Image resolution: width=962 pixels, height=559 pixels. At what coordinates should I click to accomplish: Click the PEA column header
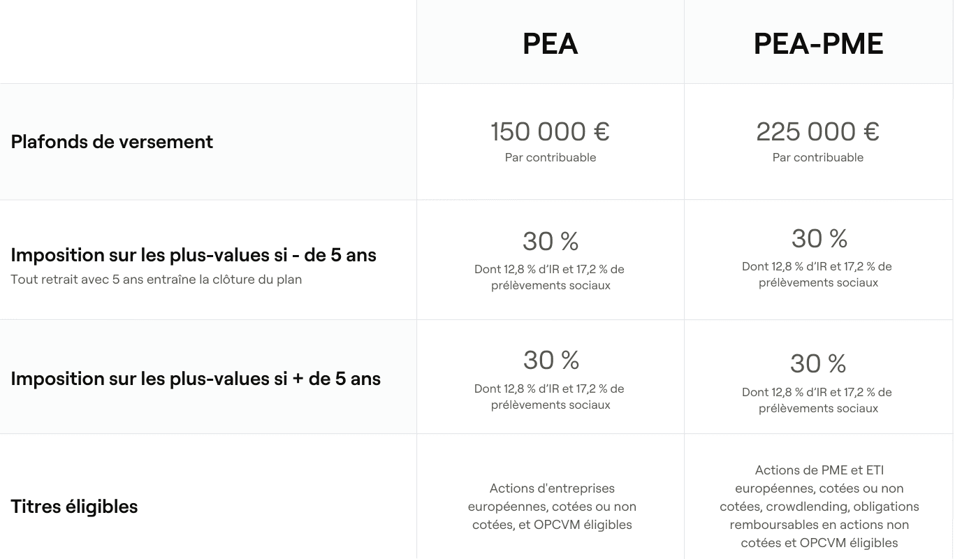551,44
